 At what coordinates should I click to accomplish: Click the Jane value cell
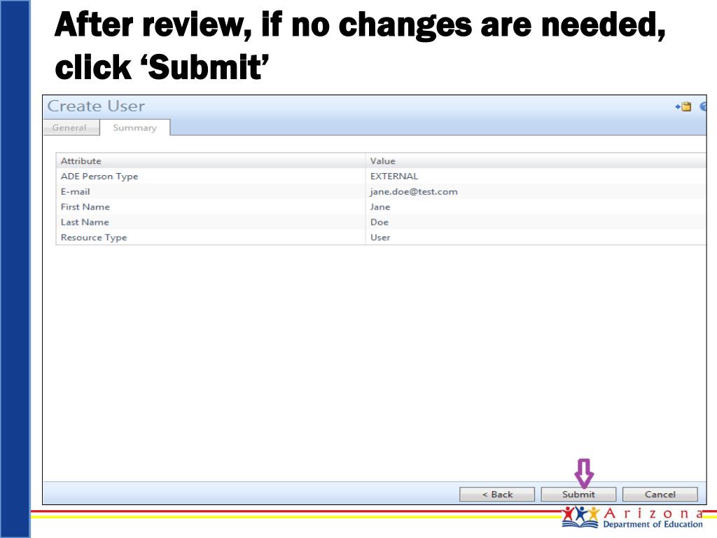click(380, 207)
